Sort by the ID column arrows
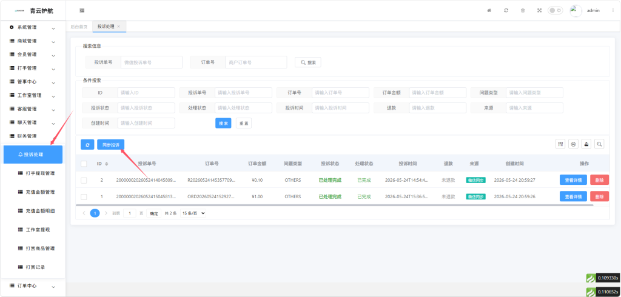621x297 pixels. (106, 164)
